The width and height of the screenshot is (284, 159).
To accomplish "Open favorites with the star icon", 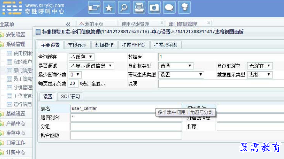I will pos(109,7).
